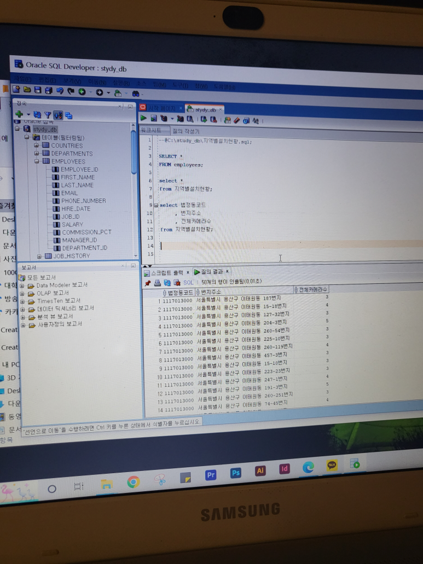Click the Save icon in main toolbar

pyautogui.click(x=38, y=90)
